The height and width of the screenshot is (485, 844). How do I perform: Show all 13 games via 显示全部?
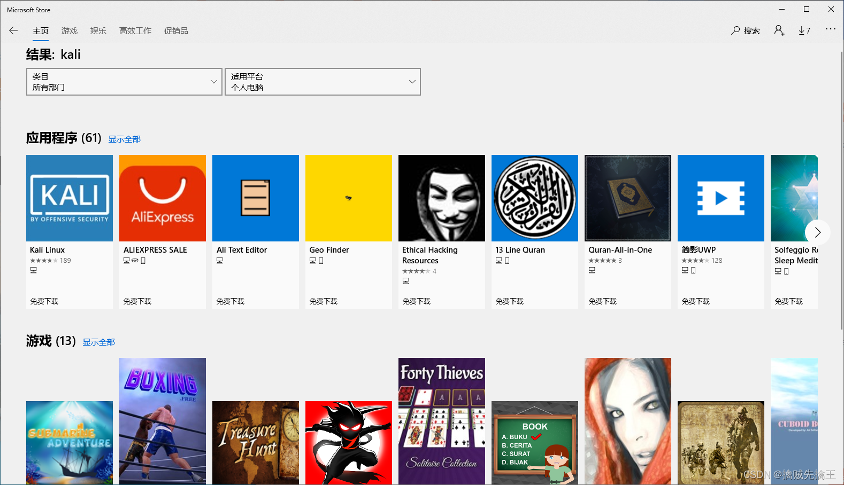point(99,342)
